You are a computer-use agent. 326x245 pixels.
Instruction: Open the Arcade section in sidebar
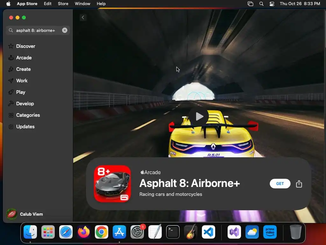coord(20,58)
